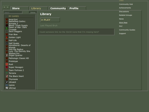
Task: Click the Dawn of War: Dark Crusade icon
Action: click(x=7, y=28)
